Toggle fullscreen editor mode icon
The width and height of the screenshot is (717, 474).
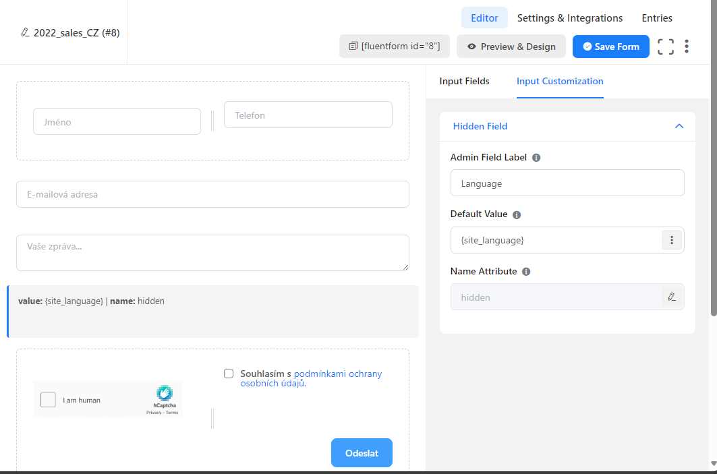[666, 47]
